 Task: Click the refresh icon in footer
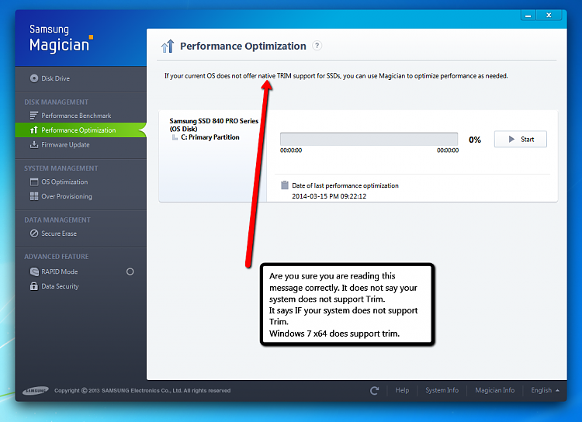tap(375, 390)
